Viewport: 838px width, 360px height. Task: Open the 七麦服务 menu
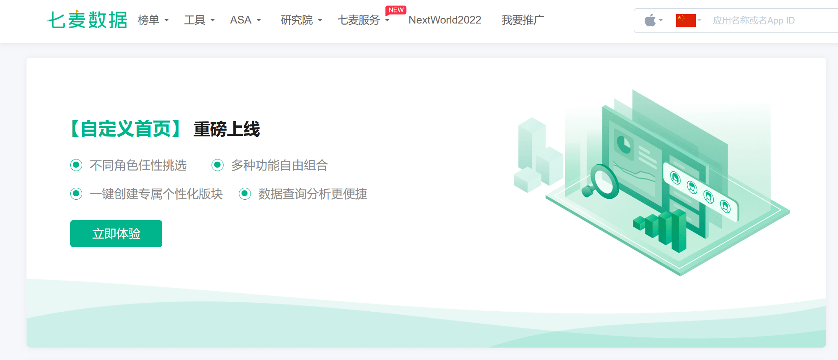[363, 20]
